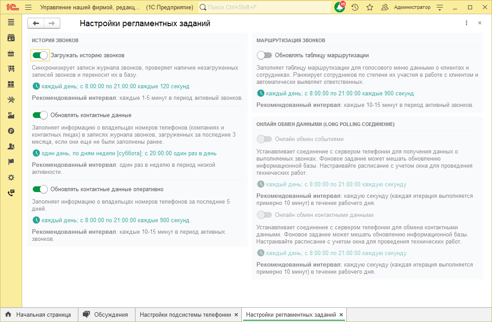Click into the search field 'Поиск Ctrl+Shift+F'
The height and width of the screenshot is (322, 492).
pos(266,8)
